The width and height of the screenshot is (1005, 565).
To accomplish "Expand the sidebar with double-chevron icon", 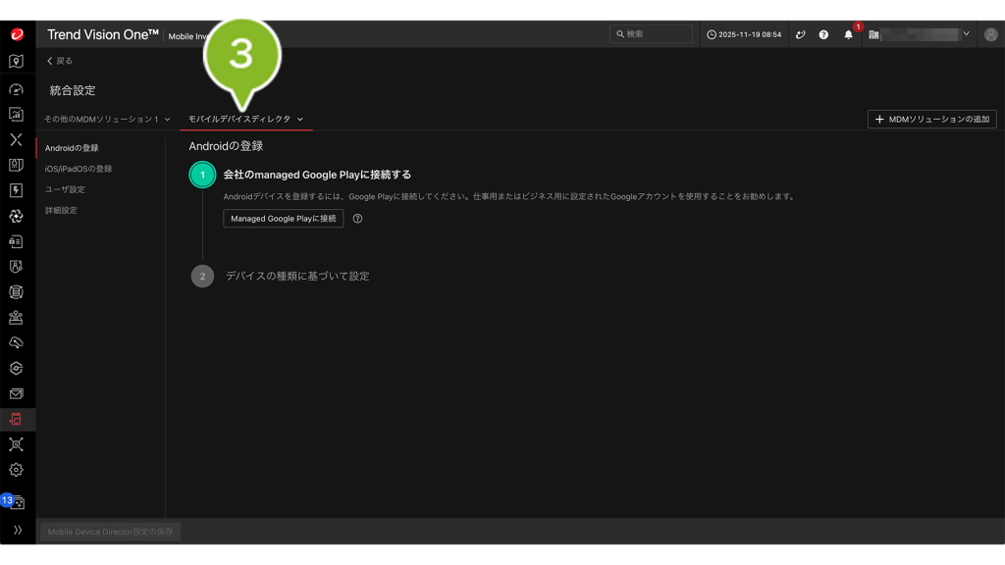I will tap(17, 531).
